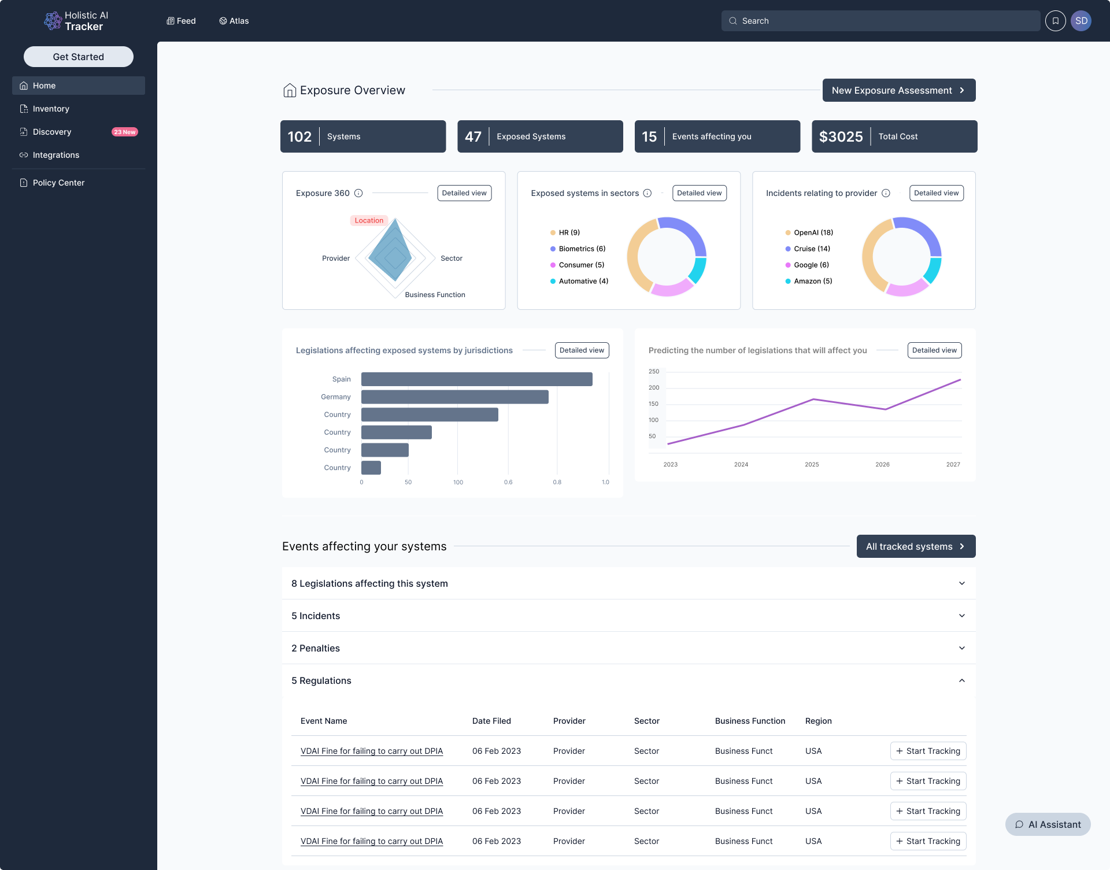
Task: Open the AI Assistant chat bubble
Action: 1048,824
